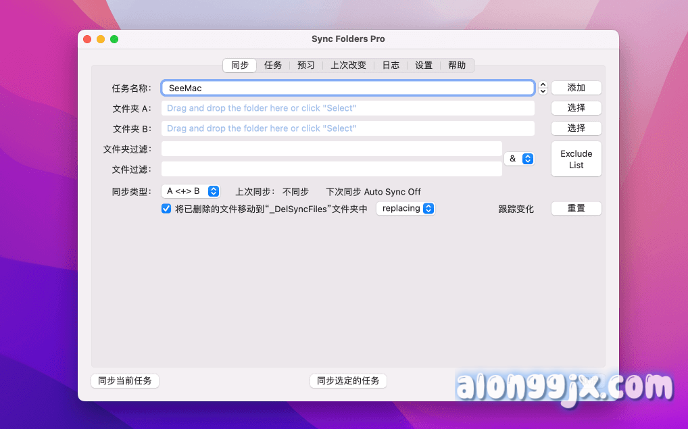Click the 文件夹过滤 input field
This screenshot has width=688, height=429.
331,149
